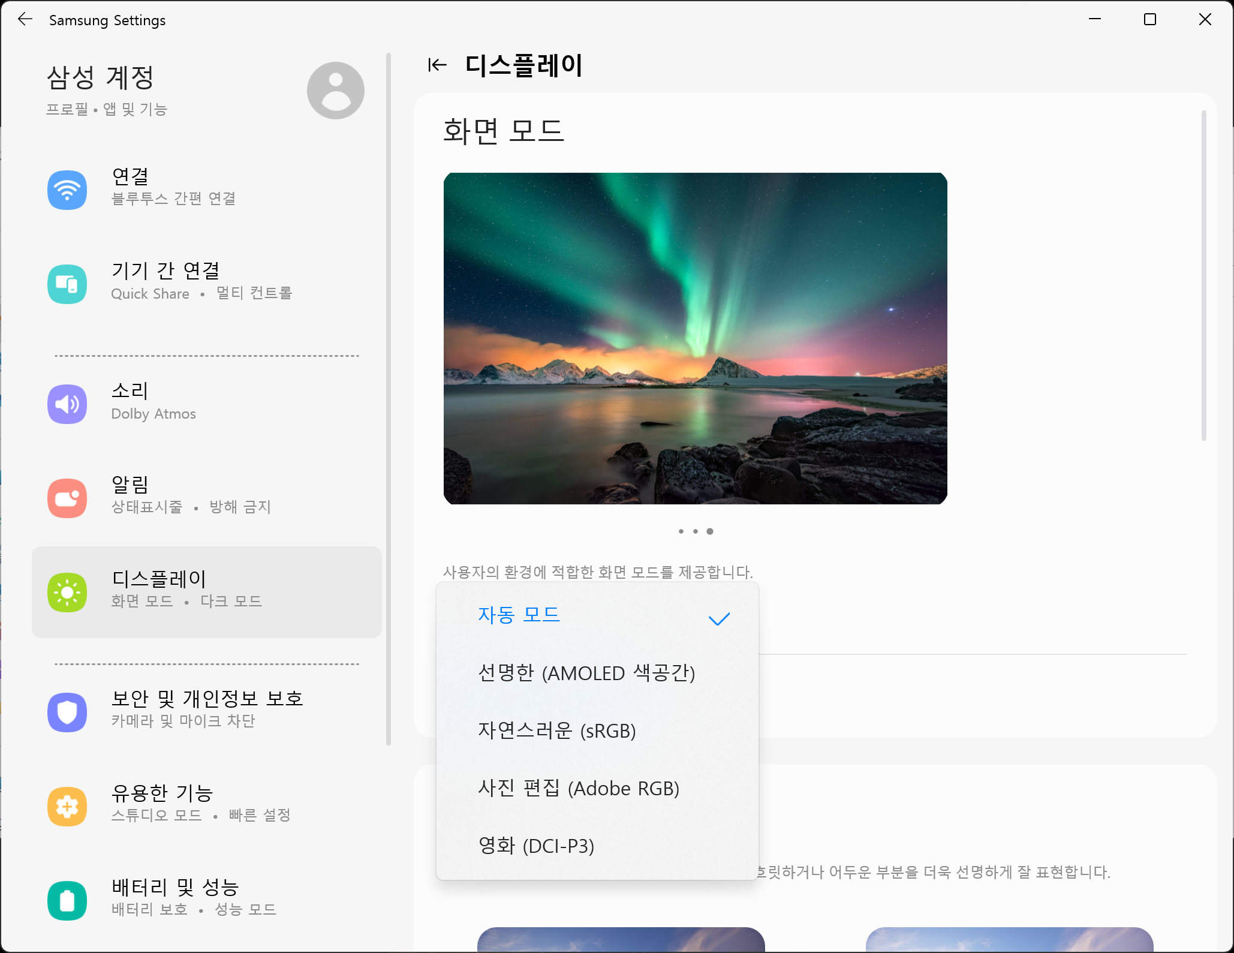Open 삼성 계정 heading
The height and width of the screenshot is (953, 1234).
101,78
